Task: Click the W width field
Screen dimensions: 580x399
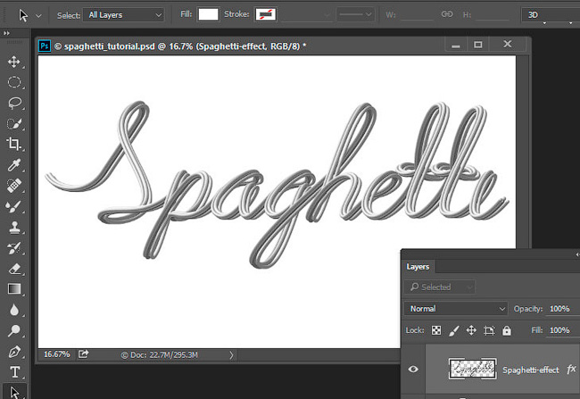Action: pos(417,15)
